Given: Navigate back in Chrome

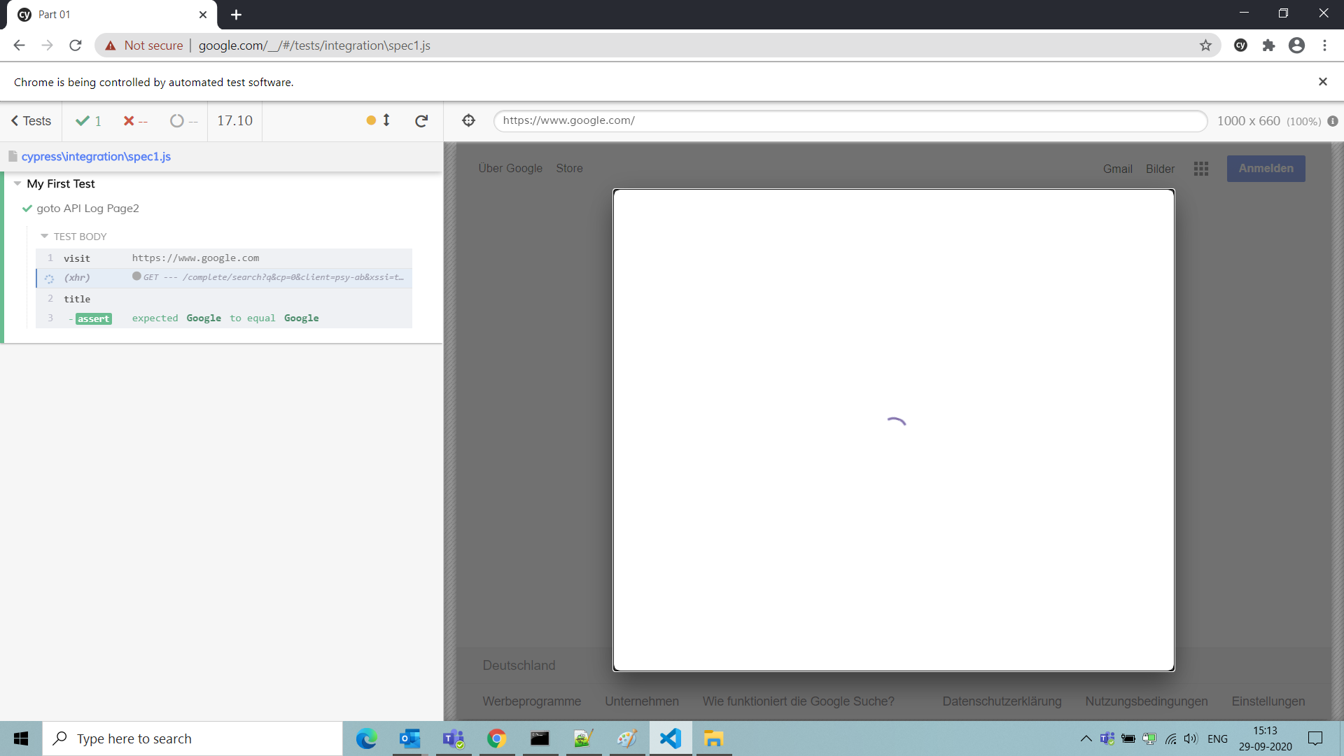Looking at the screenshot, I should pos(19,45).
